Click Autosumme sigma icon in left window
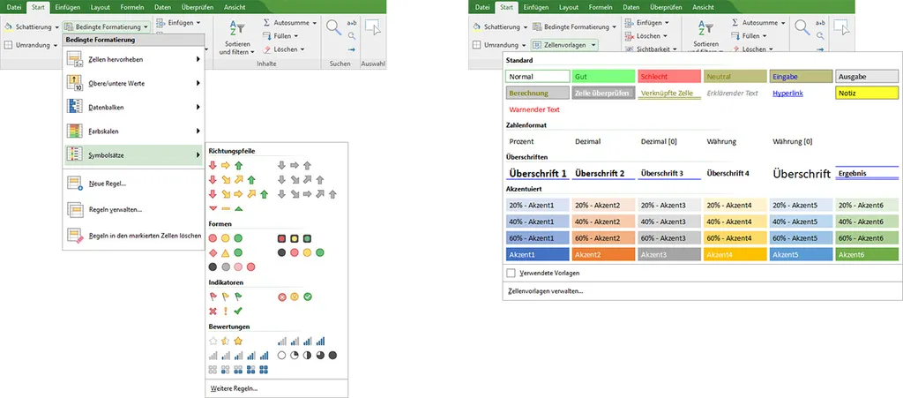 266,22
